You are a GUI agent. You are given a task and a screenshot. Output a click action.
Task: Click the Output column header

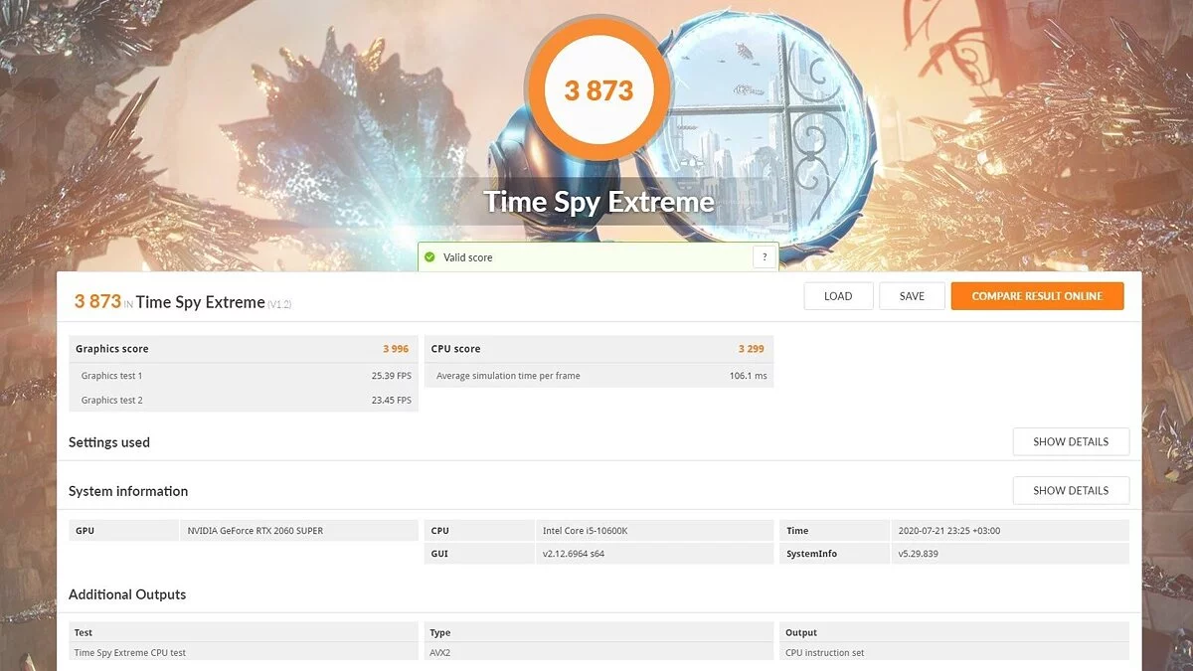point(954,632)
